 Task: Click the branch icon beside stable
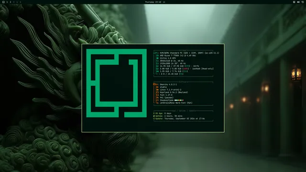158,87
